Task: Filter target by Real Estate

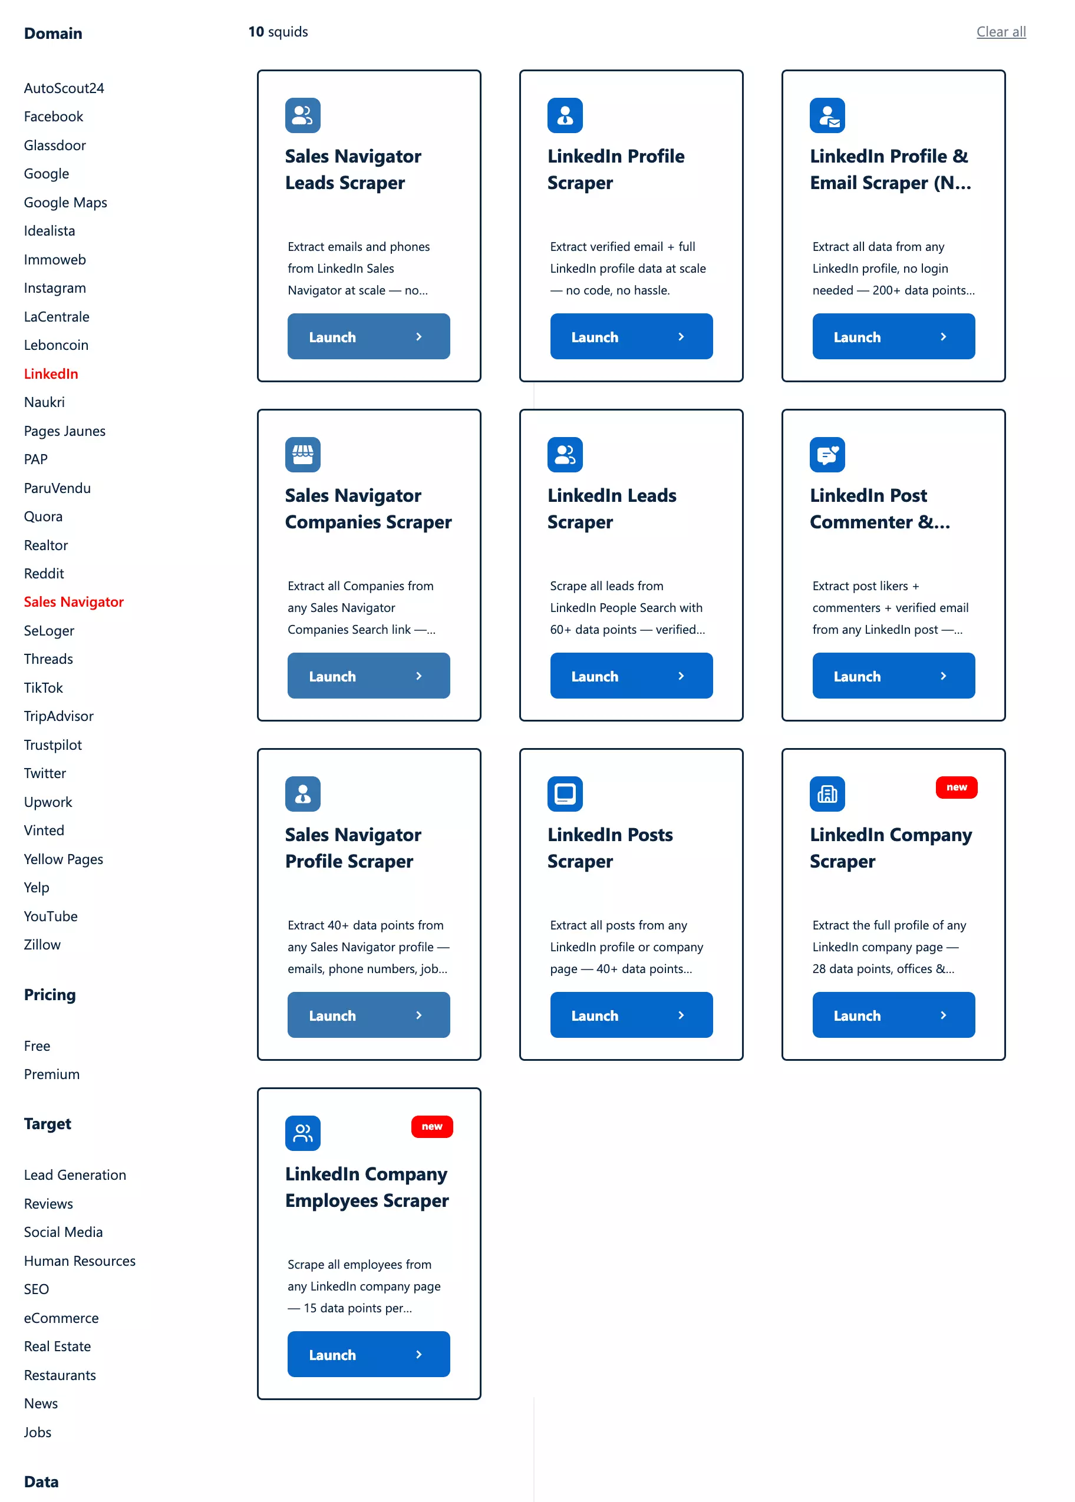Action: (x=58, y=1346)
